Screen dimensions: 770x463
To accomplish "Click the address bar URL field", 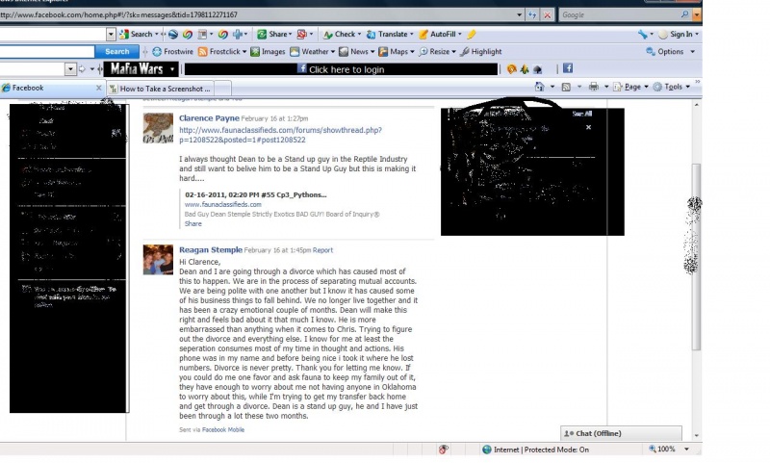I will click(257, 14).
